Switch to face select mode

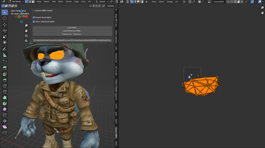pyautogui.click(x=33, y=2)
